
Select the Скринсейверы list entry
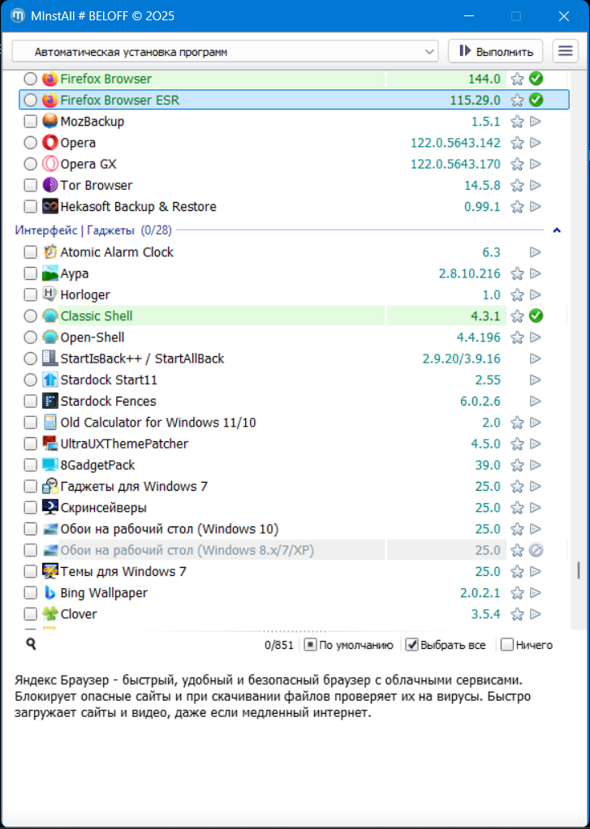coord(103,508)
